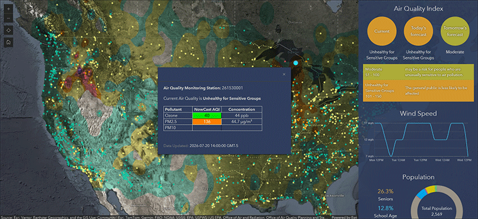Click the Seniors 26.3% statistic
The width and height of the screenshot is (478, 219).
(385, 195)
